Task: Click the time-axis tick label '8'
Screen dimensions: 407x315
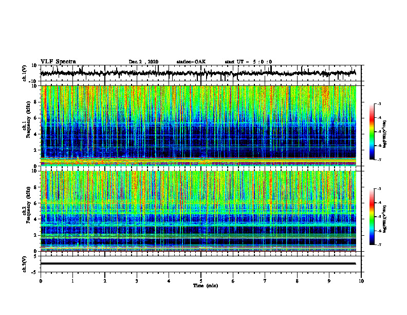Action: pos(297,281)
